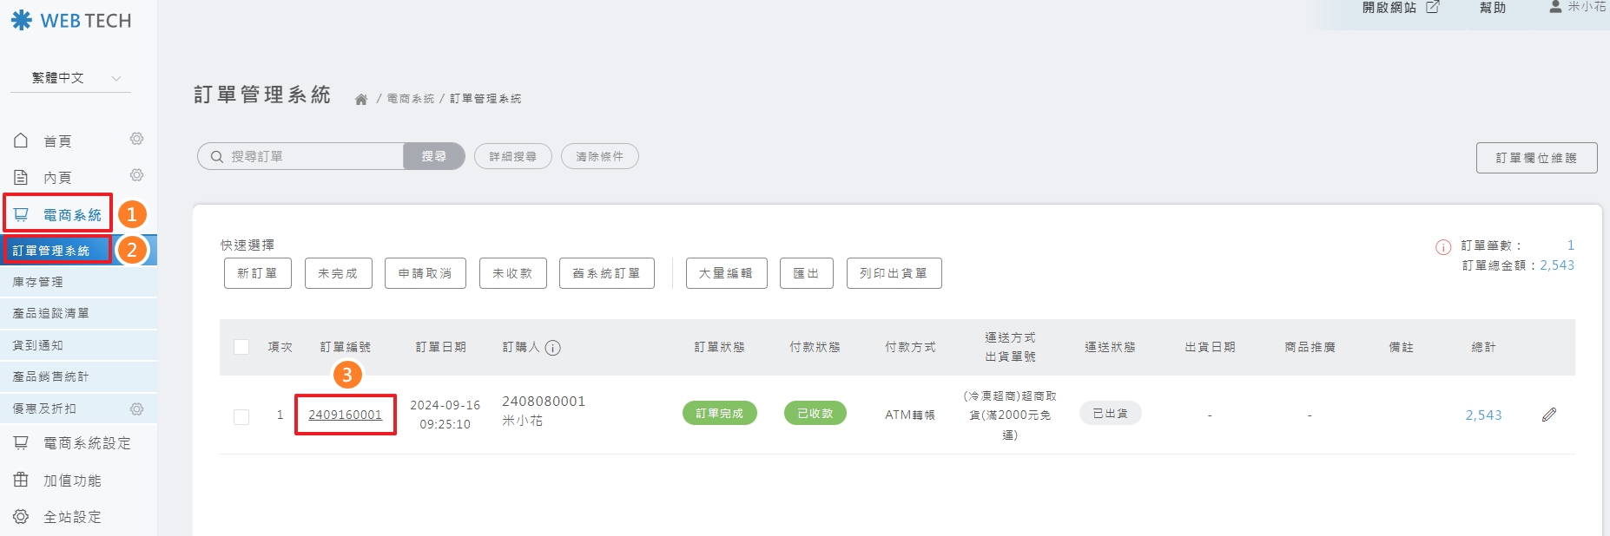1610x536 pixels.
Task: Open settings gear next to 首頁
Action: 136,139
